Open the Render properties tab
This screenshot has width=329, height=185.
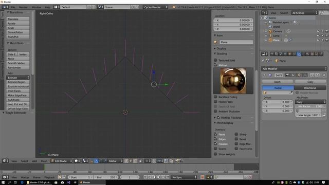click(x=272, y=54)
